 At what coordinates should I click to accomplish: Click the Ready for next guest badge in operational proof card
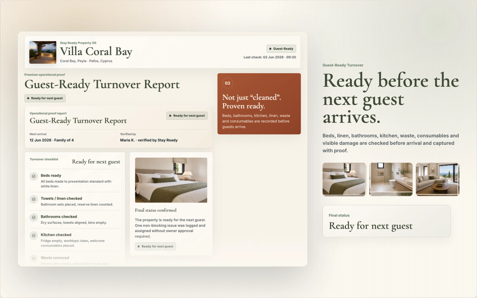(x=187, y=116)
